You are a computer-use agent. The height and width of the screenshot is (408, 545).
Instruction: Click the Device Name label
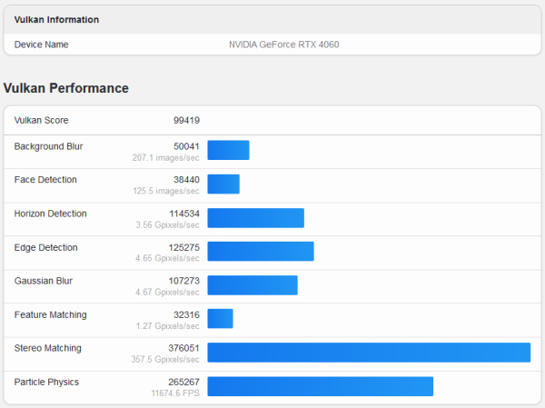point(42,45)
